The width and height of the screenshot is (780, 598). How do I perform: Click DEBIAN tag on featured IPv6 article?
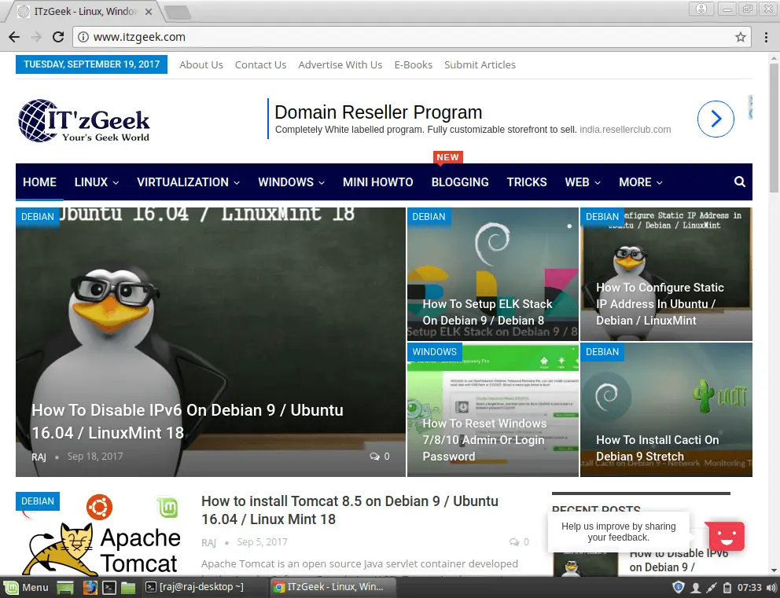[x=38, y=217]
